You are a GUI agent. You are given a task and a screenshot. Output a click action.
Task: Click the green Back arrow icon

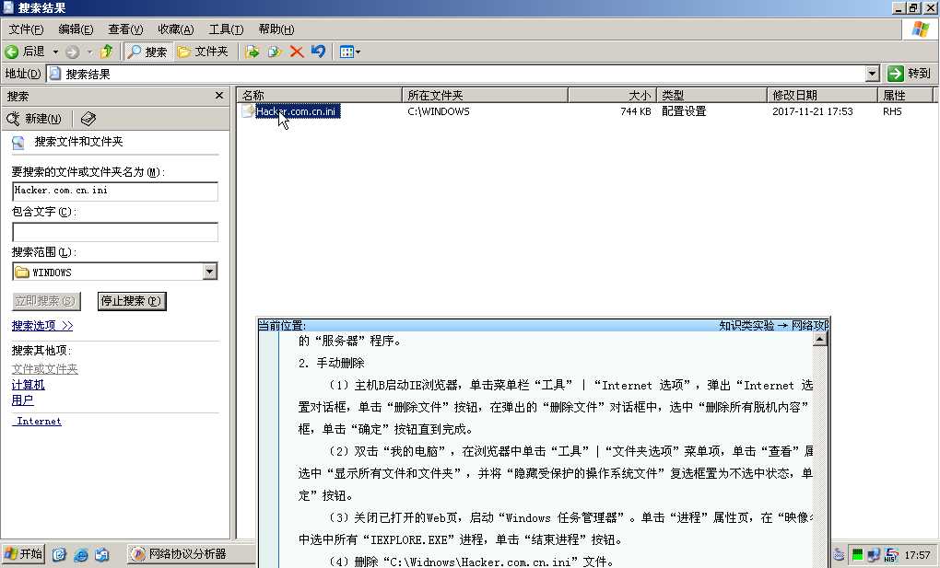11,52
